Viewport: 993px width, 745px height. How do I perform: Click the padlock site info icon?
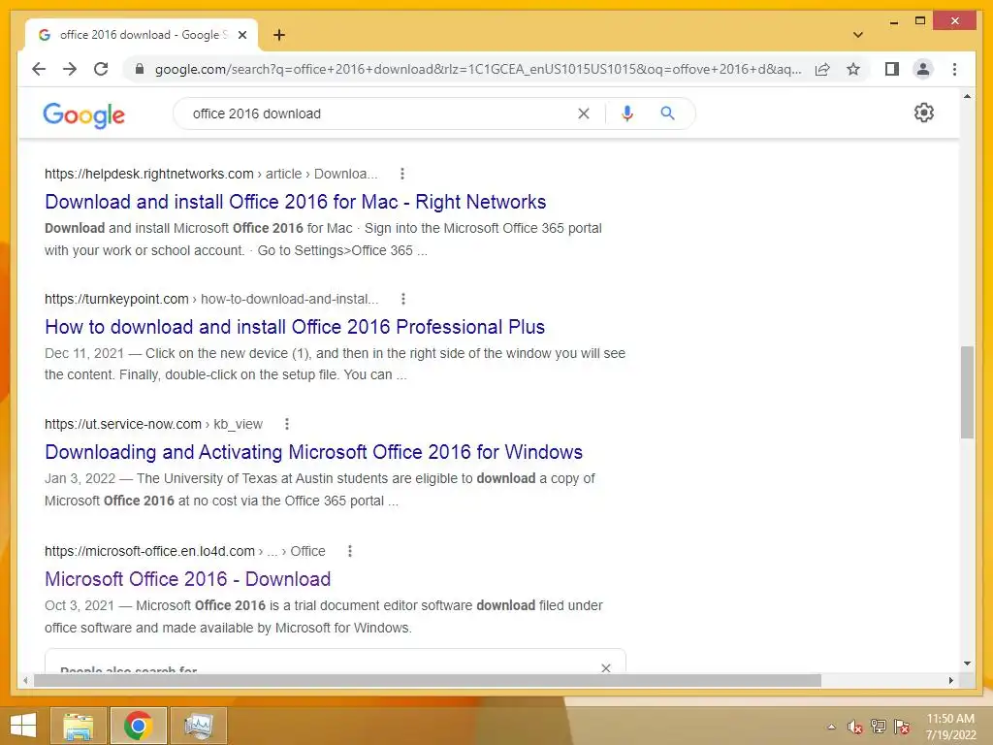[140, 69]
